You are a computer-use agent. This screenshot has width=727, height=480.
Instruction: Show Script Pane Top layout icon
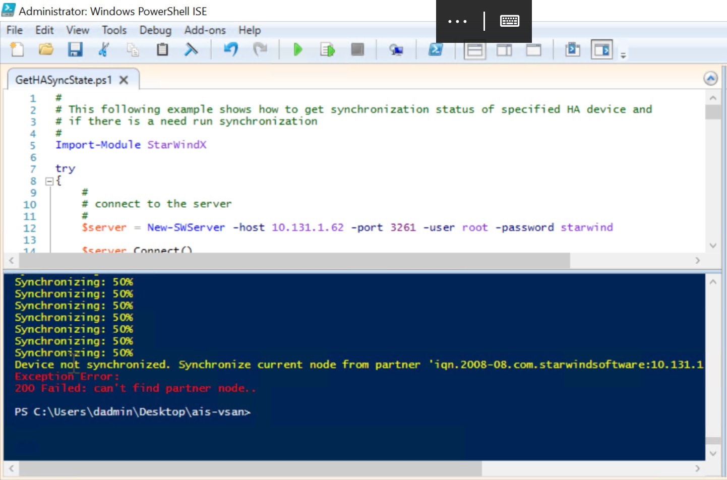[x=475, y=50]
